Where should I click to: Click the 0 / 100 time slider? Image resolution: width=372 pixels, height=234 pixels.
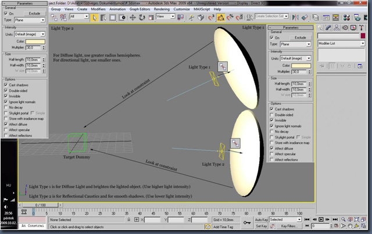click(40, 205)
